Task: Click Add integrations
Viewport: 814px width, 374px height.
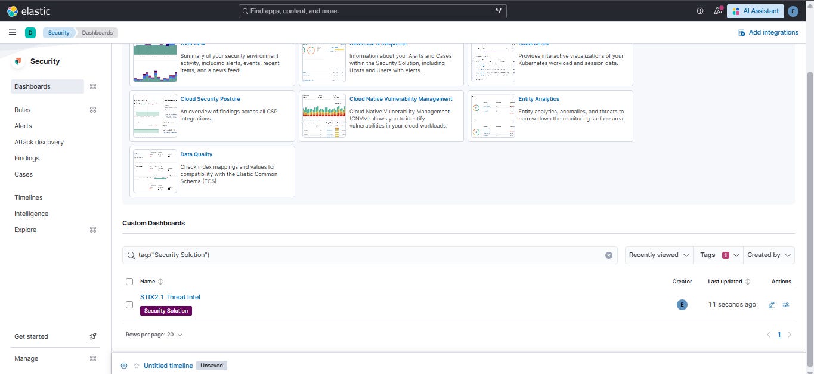Action: click(x=768, y=32)
